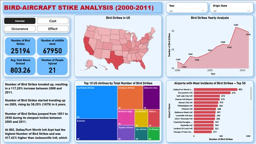Viewport: 256px width, 144px height.
Task: Expand the Origin State slicer dropdown
Action: tap(231, 11)
